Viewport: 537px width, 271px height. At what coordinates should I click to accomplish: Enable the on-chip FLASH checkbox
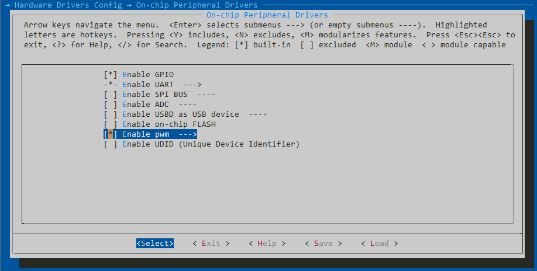(x=111, y=124)
